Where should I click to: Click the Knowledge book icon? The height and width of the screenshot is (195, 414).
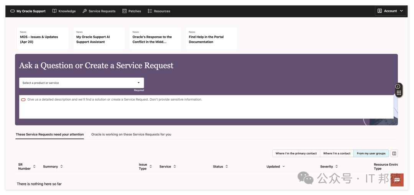click(x=54, y=11)
